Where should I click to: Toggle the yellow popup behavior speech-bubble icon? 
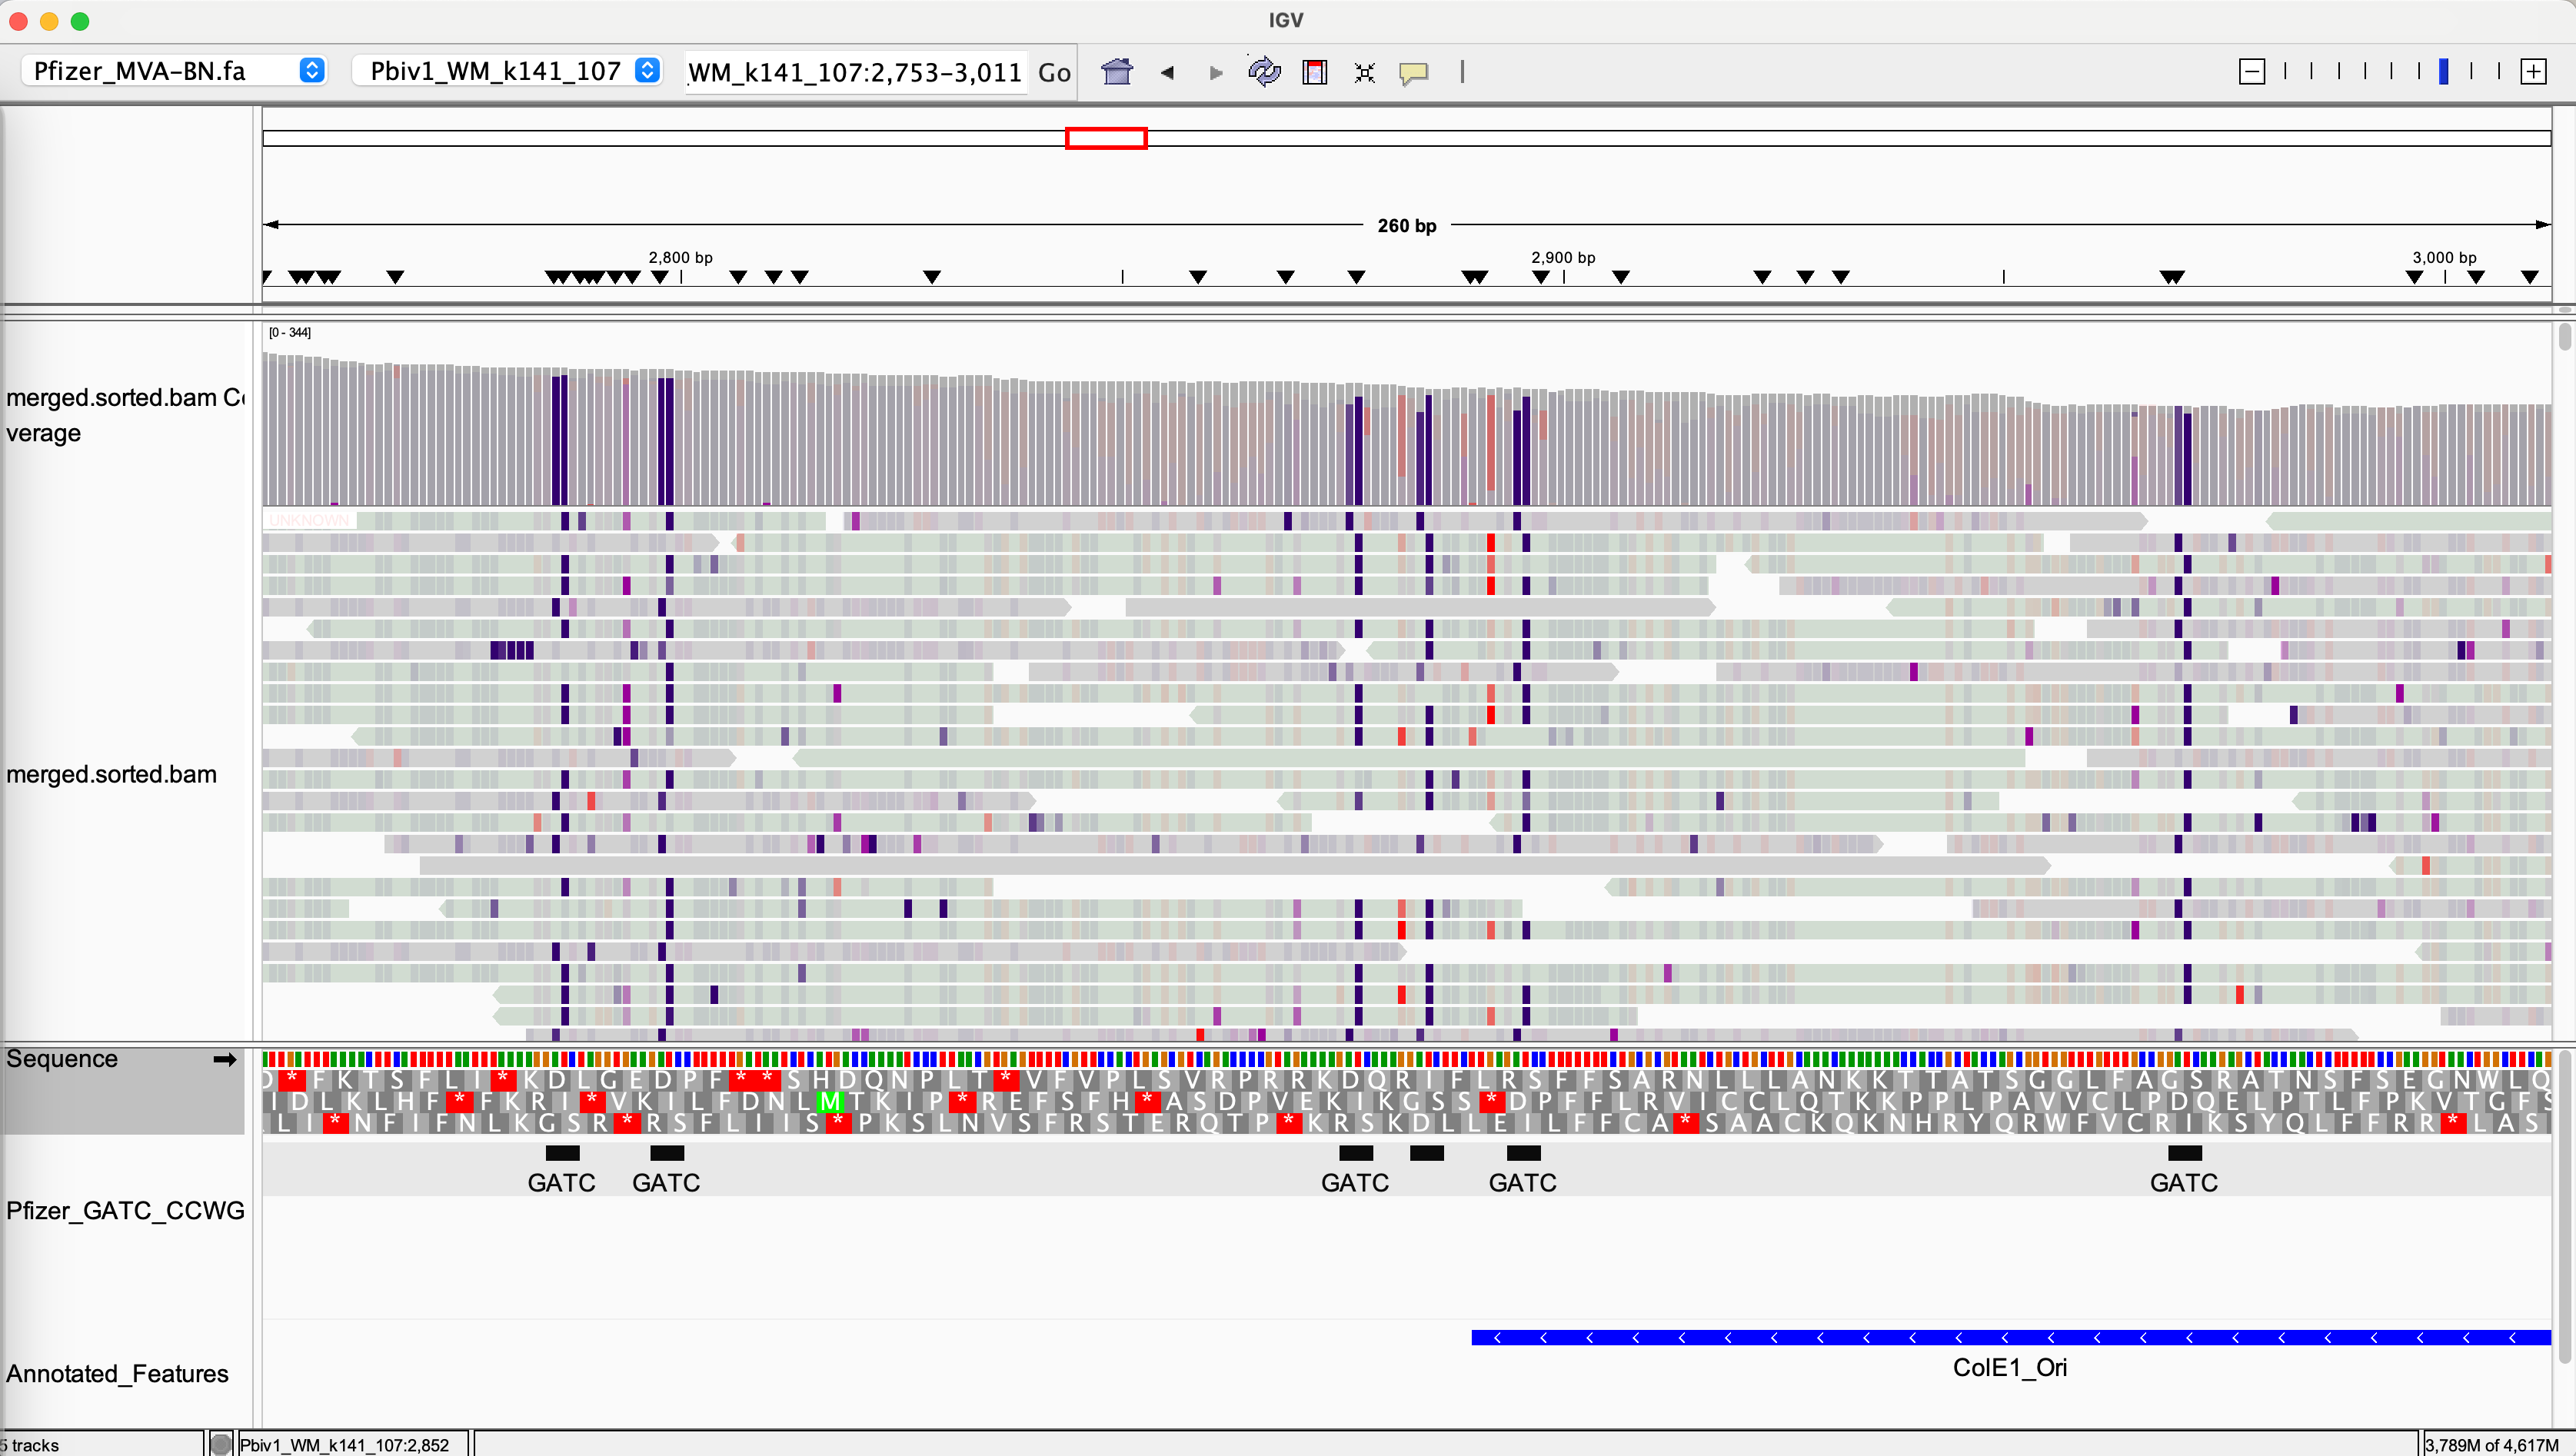click(1413, 72)
